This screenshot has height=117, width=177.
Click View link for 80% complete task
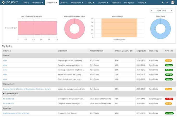pyautogui.click(x=5, y=60)
